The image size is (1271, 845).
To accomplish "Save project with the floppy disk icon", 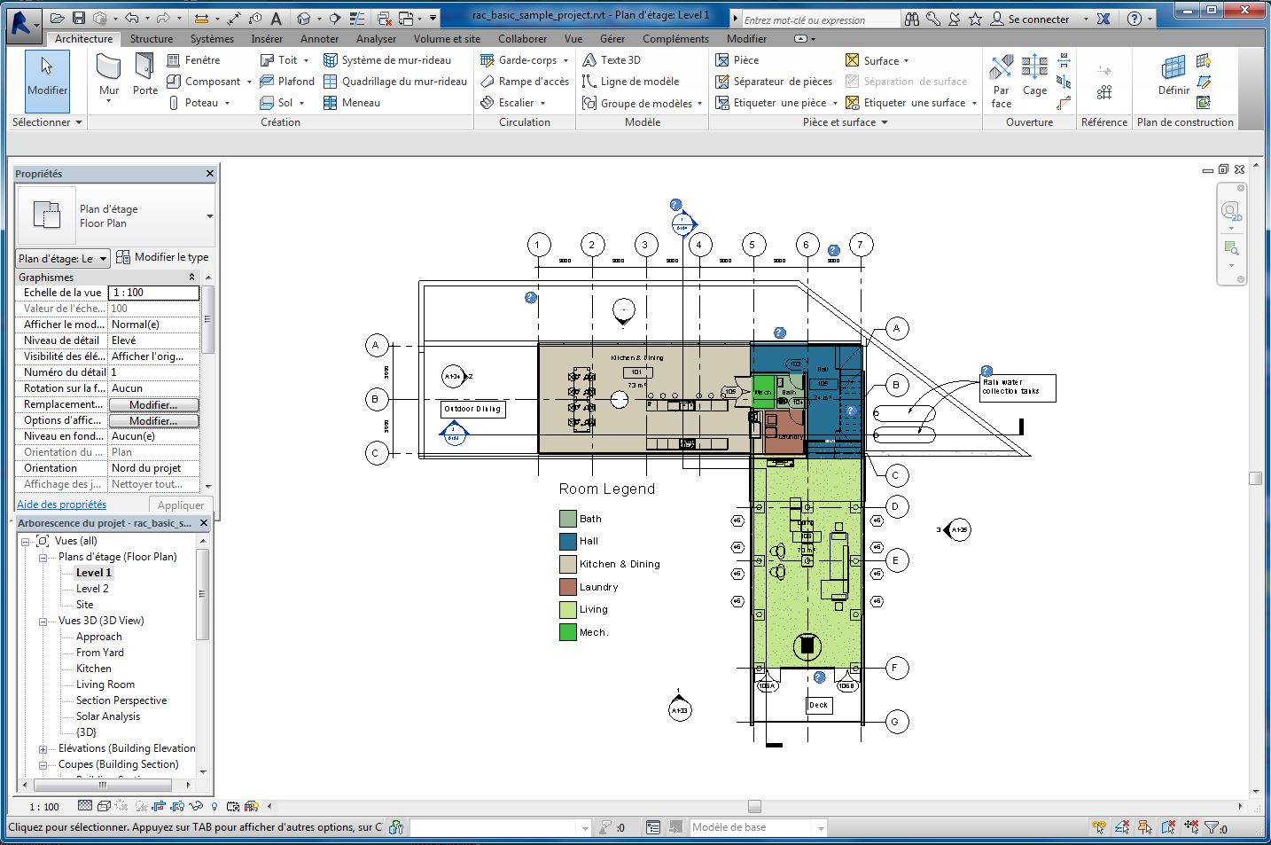I will click(x=78, y=18).
